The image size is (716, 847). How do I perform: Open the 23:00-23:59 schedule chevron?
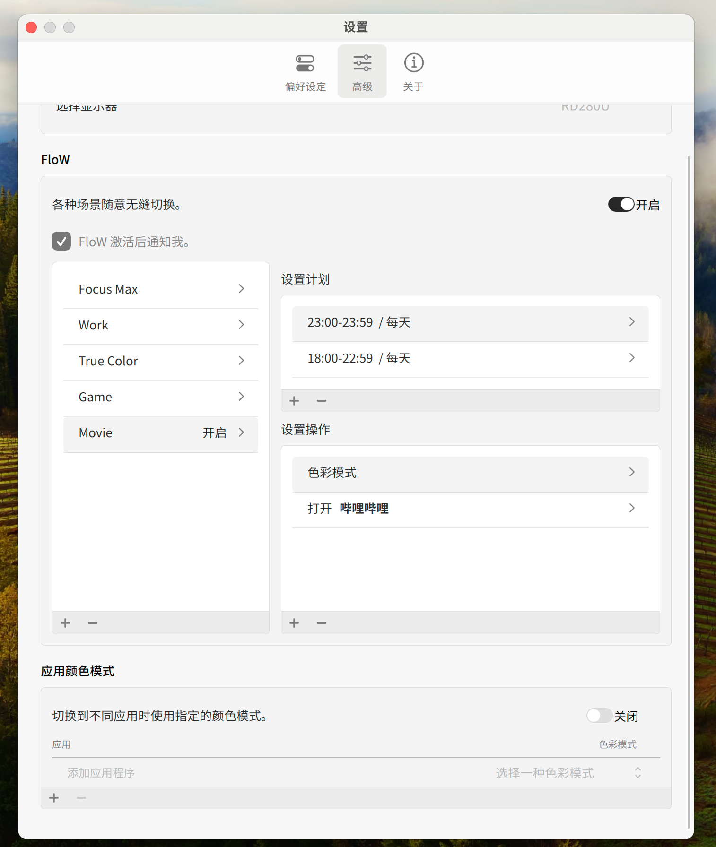632,322
